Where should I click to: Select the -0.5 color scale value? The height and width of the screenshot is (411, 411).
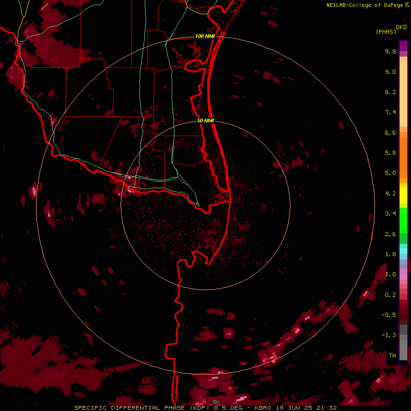coord(389,315)
